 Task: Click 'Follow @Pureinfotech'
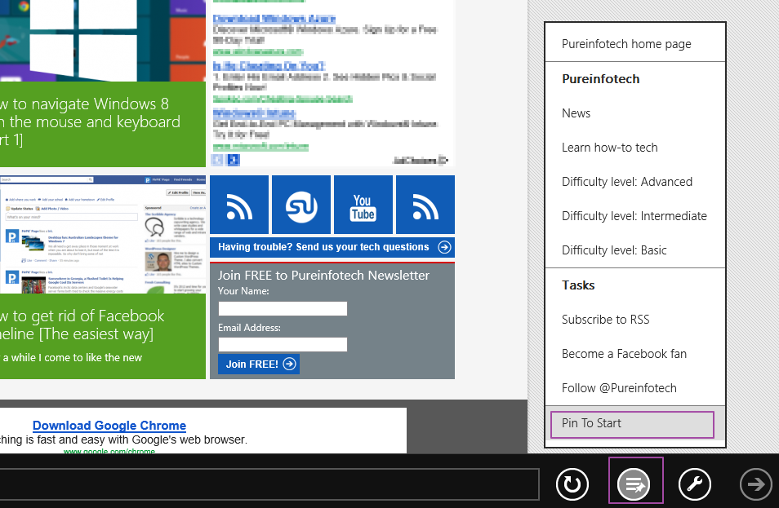tap(619, 387)
